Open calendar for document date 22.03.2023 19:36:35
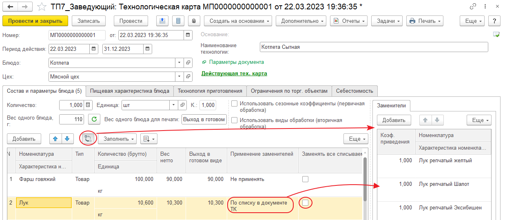This screenshot has width=505, height=220. point(188,35)
